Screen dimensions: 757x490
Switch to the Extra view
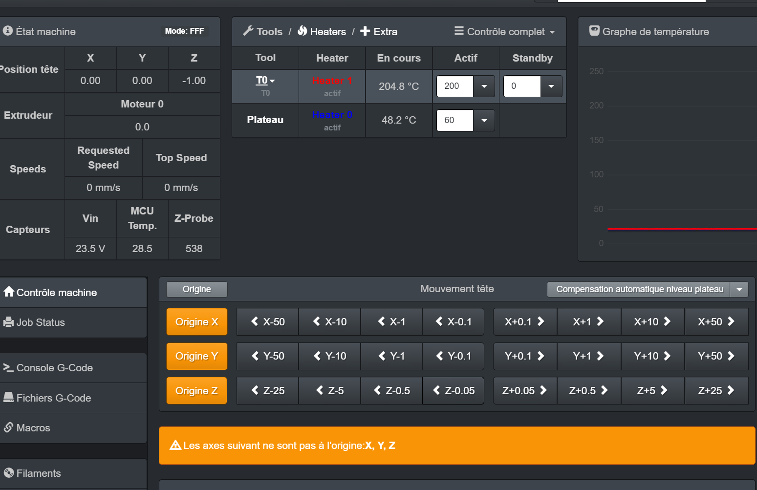click(379, 32)
